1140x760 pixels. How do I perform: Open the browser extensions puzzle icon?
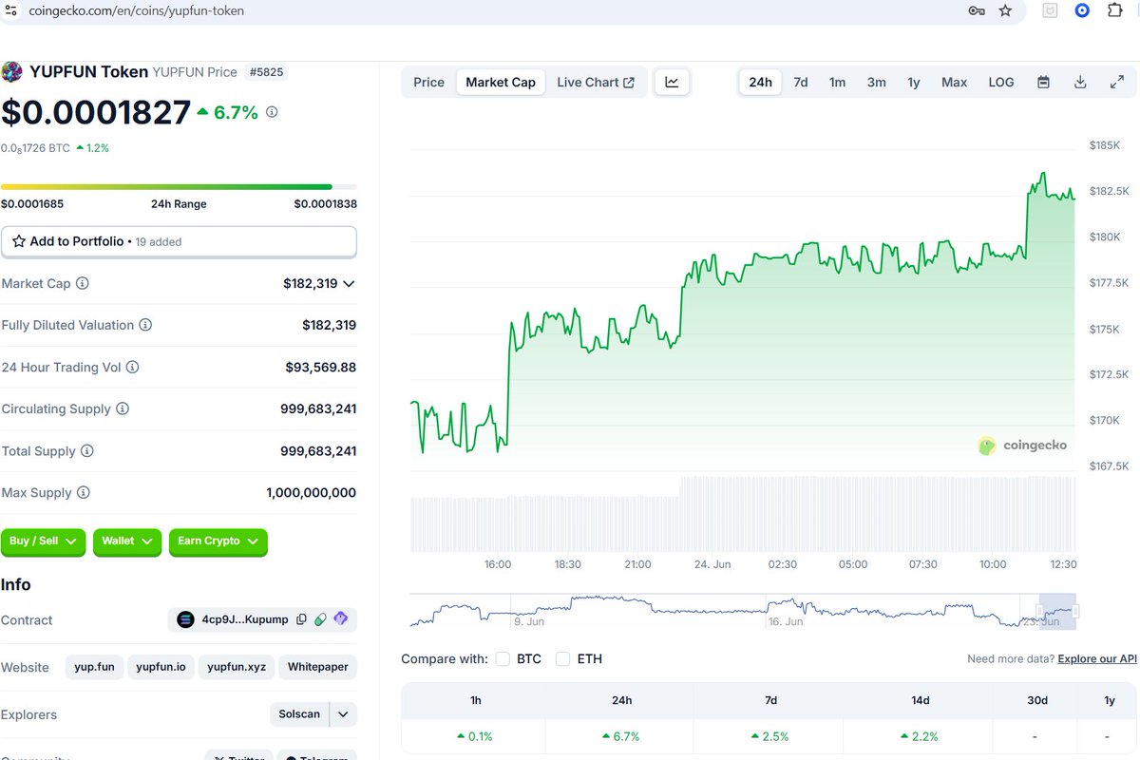1114,10
